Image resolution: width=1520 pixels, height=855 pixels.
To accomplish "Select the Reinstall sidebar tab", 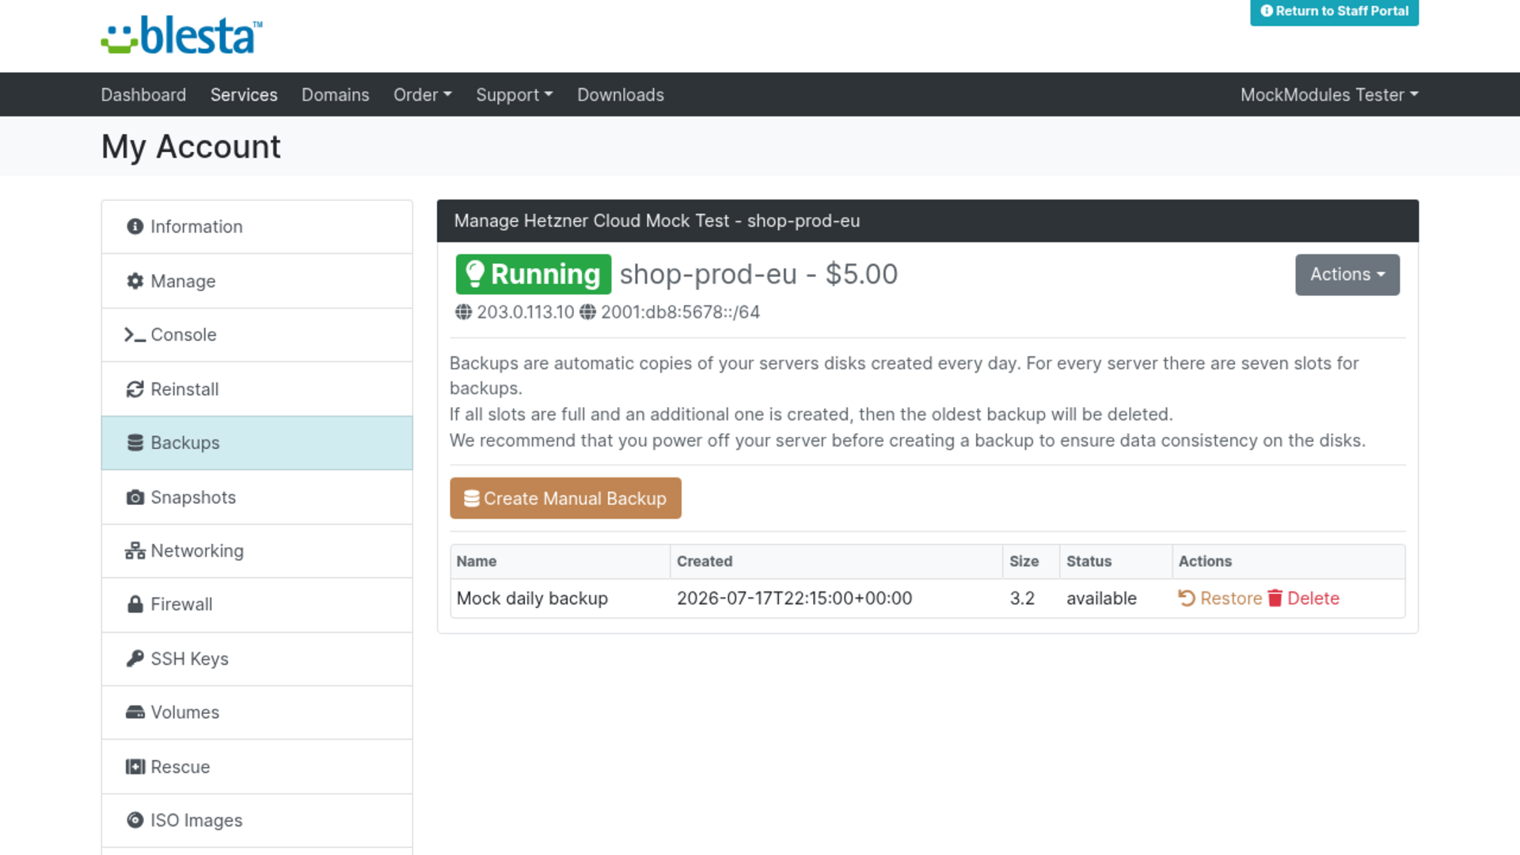I will pyautogui.click(x=257, y=389).
